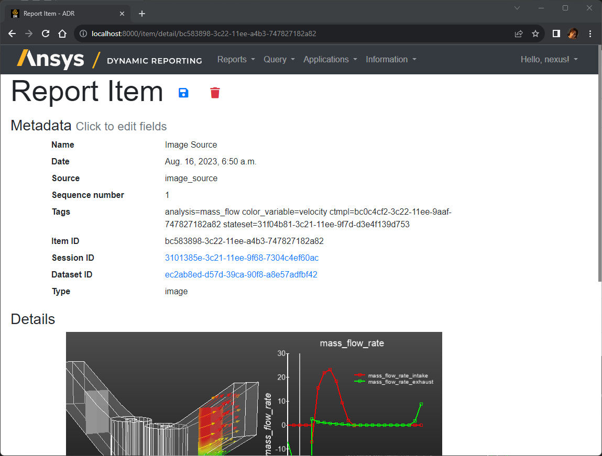Click the mass_flow_rate image preview
This screenshot has height=456, width=602.
[254, 394]
